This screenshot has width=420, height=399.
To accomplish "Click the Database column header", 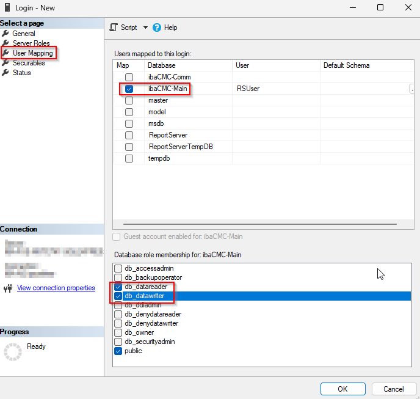I will [x=188, y=65].
